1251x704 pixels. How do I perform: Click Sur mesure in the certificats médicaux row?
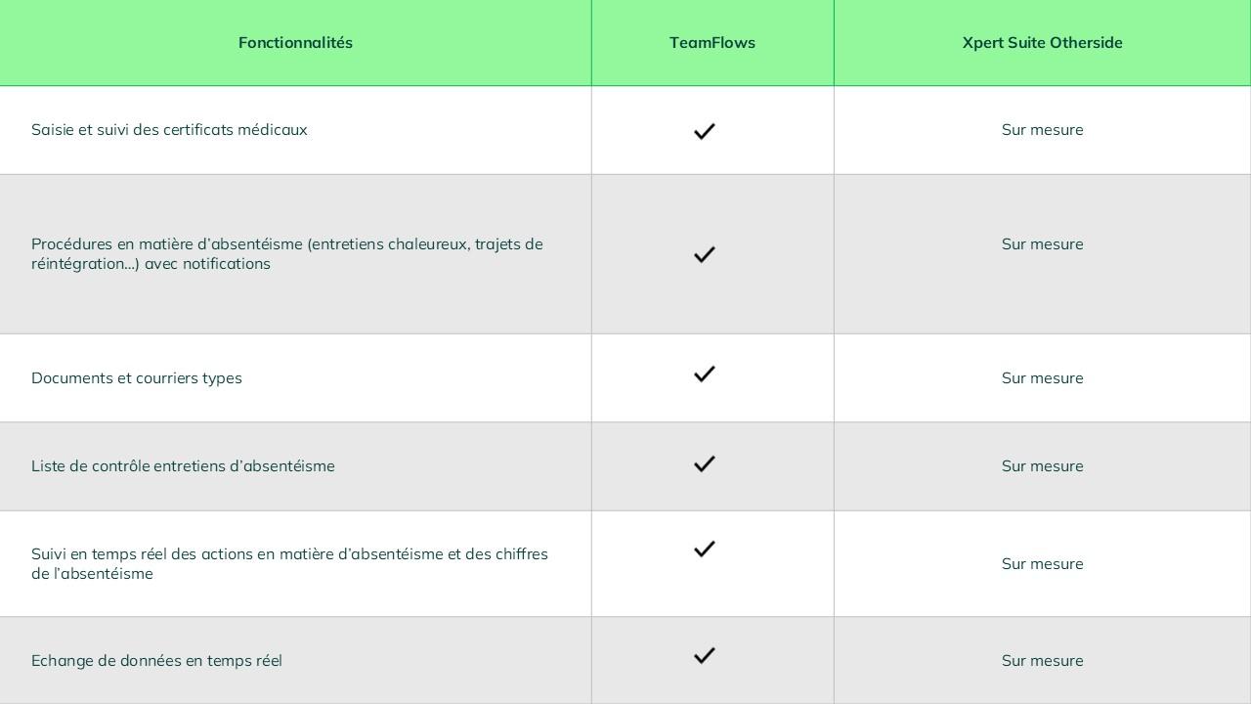click(1042, 130)
